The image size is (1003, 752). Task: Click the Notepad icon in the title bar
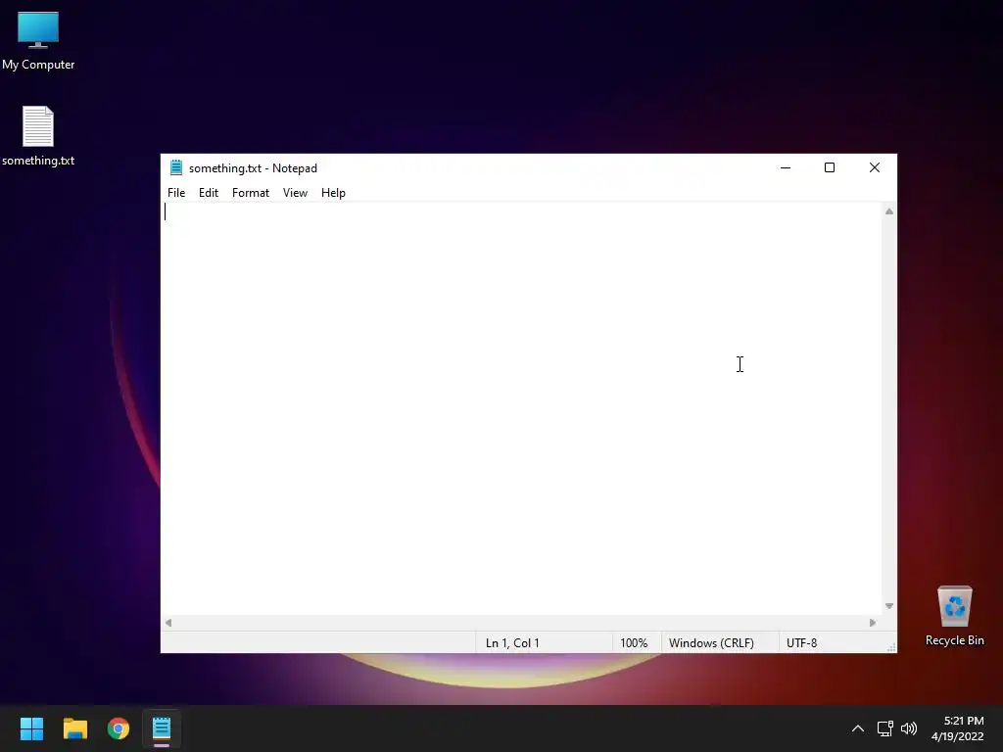point(176,167)
